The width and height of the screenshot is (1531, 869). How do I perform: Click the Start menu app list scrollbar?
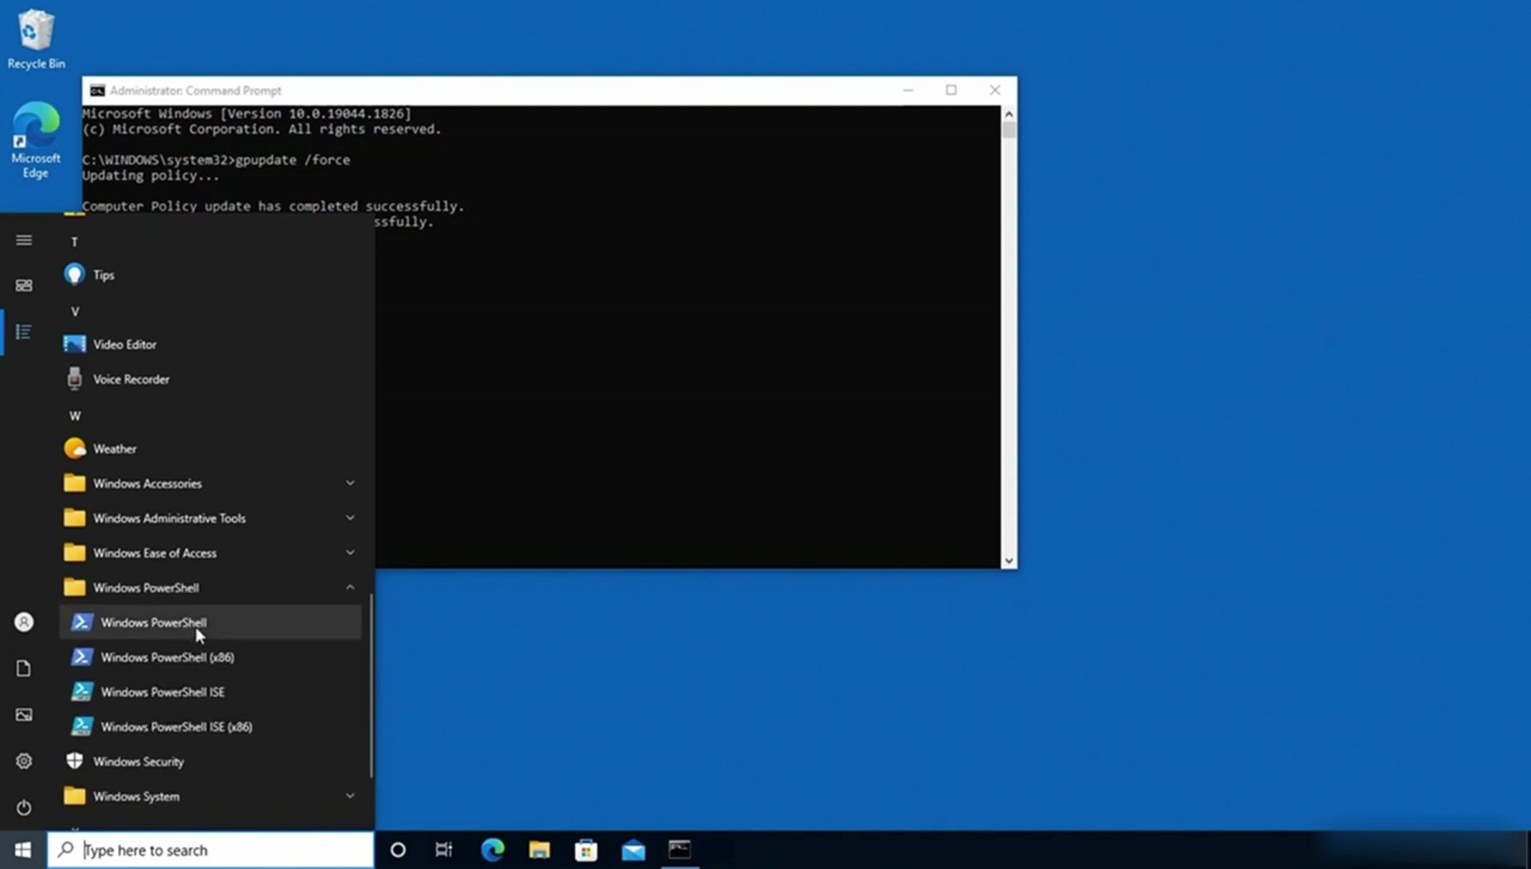(371, 686)
